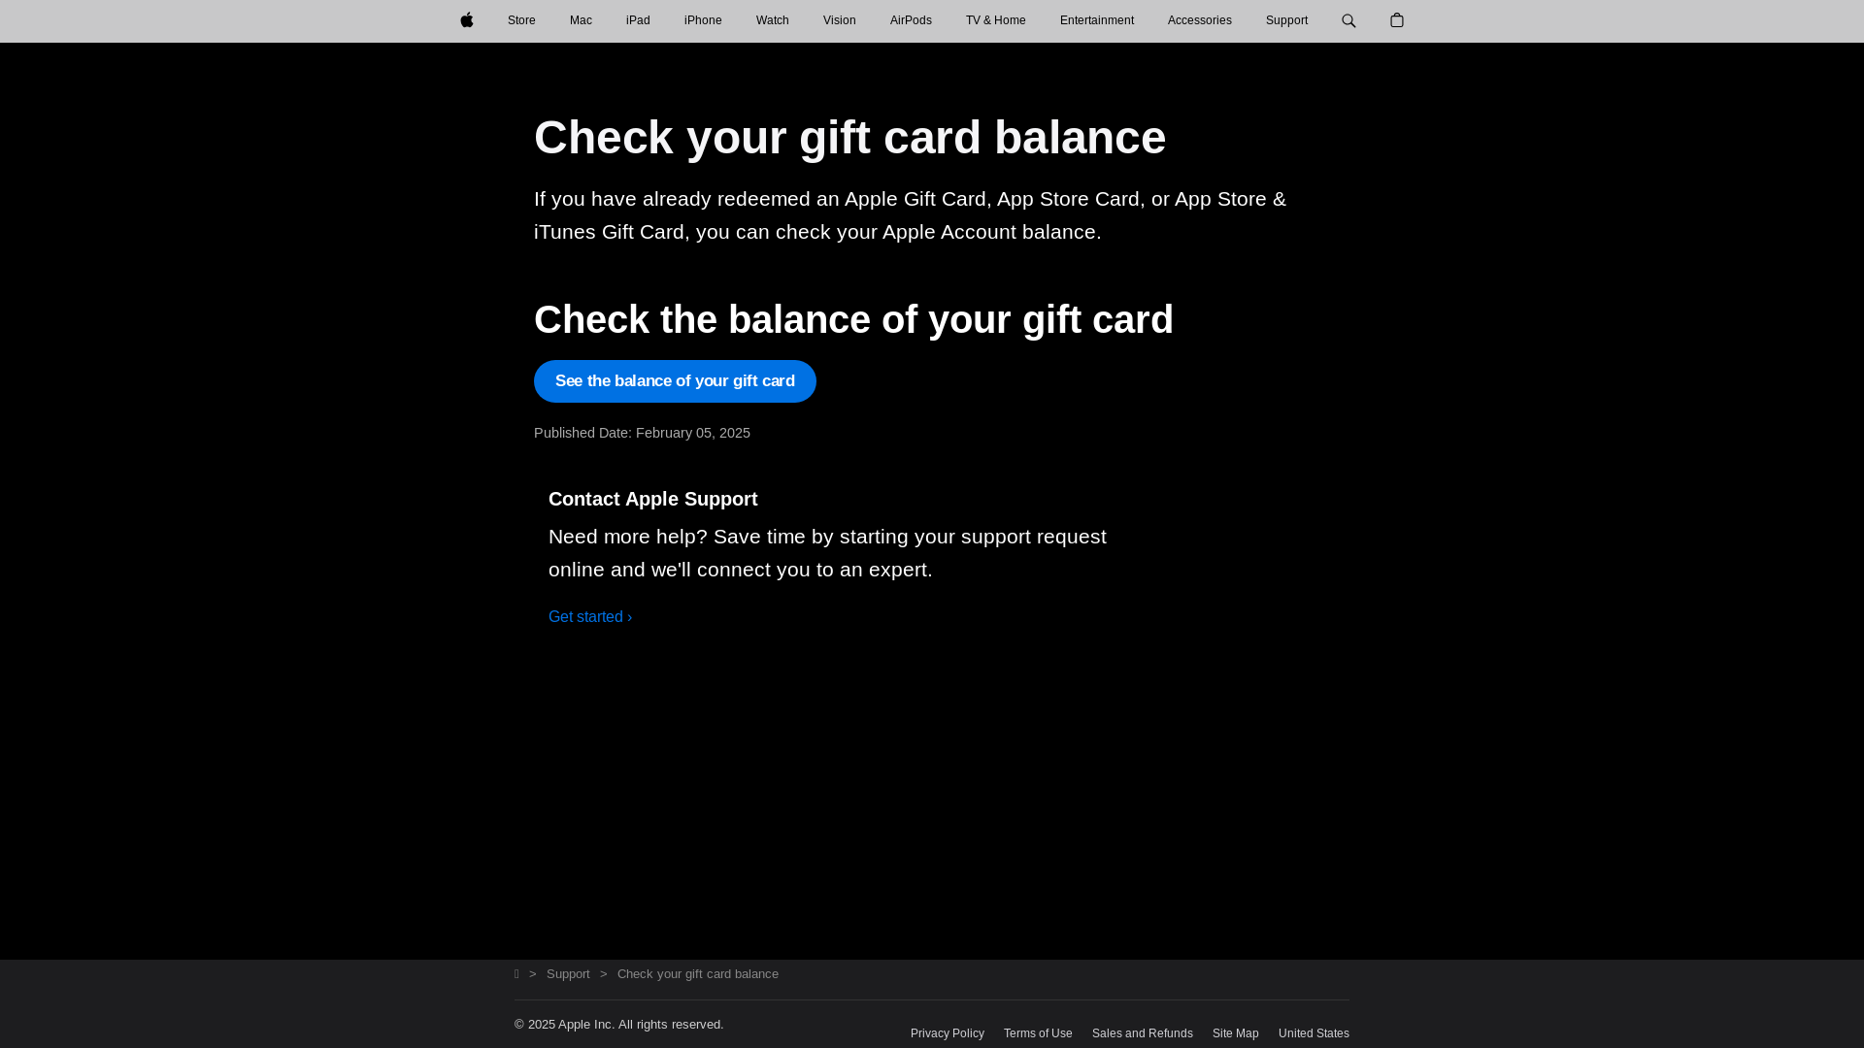The image size is (1864, 1048).
Task: Open the Mac menu
Action: tap(581, 20)
